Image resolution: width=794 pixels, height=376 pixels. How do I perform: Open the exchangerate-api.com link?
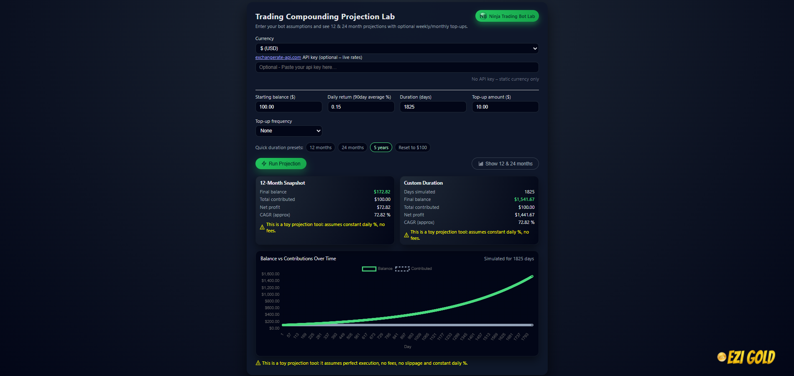[x=278, y=58]
